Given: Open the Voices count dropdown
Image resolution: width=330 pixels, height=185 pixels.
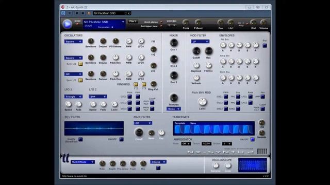Looking at the screenshot, I should [172, 25].
